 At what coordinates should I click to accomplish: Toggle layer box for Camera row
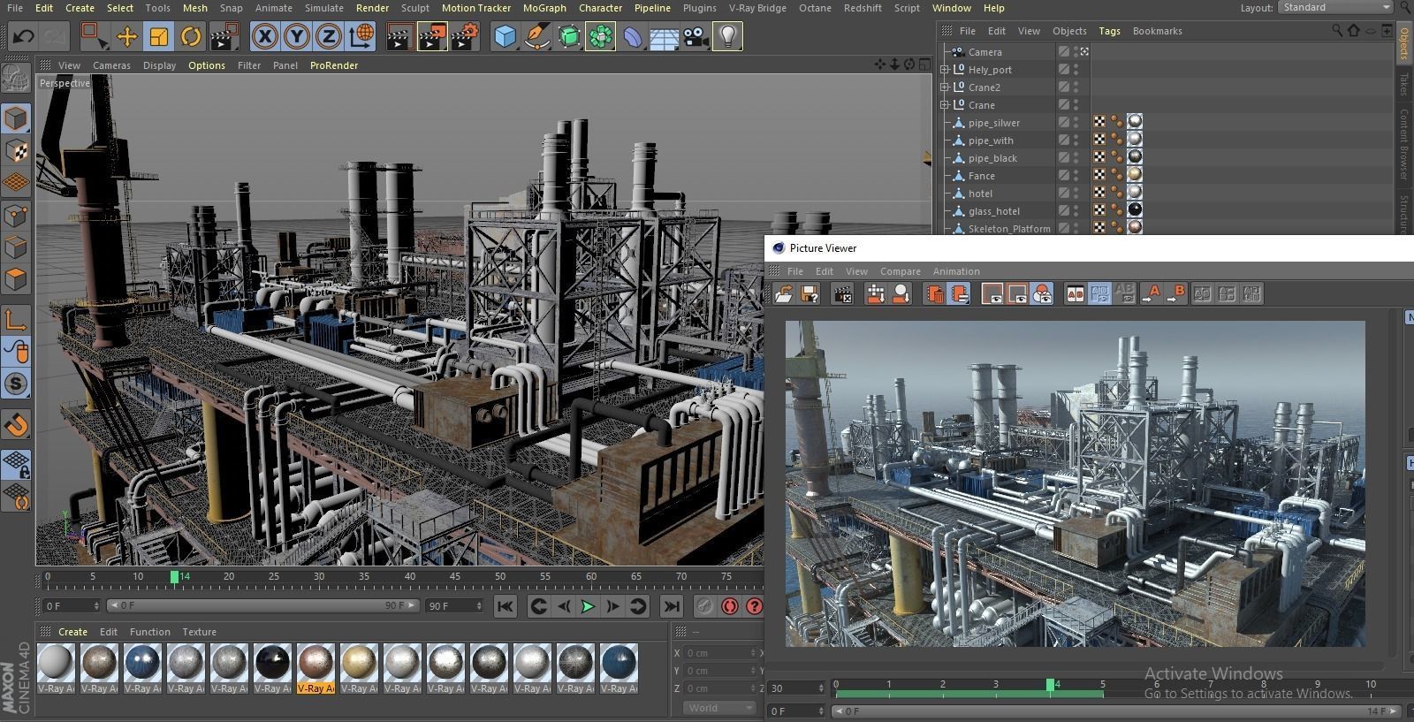tap(1064, 52)
